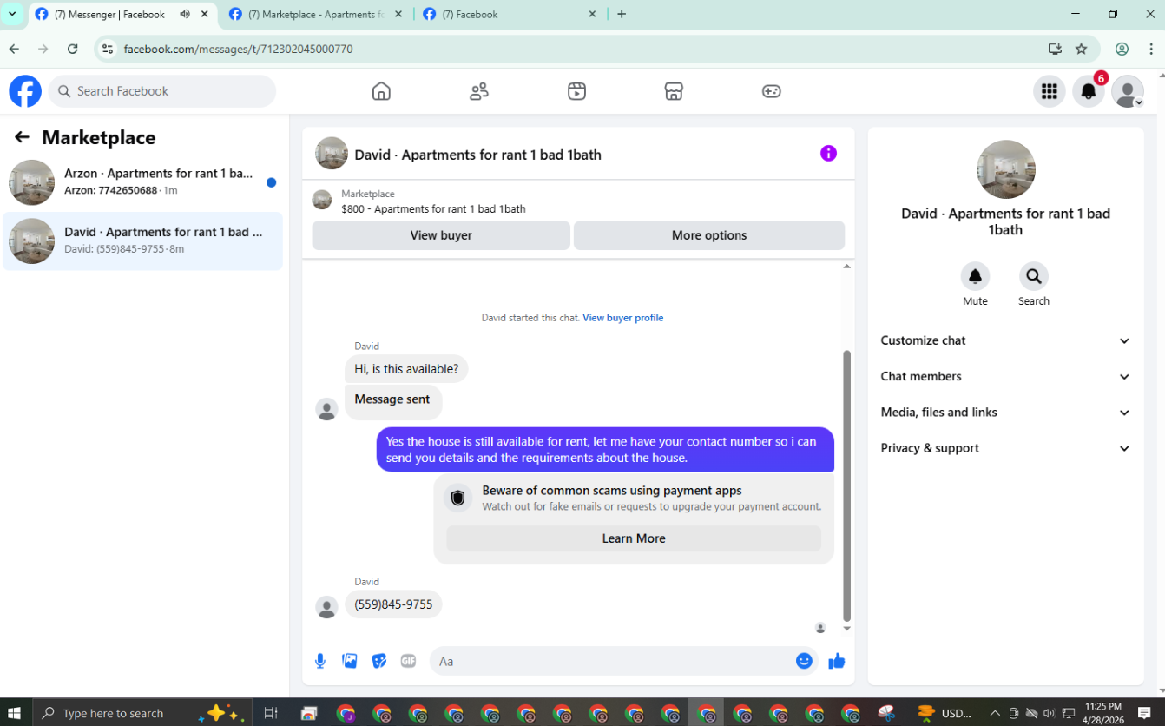The height and width of the screenshot is (726, 1165).
Task: Click the browser back arrow
Action: pos(14,49)
